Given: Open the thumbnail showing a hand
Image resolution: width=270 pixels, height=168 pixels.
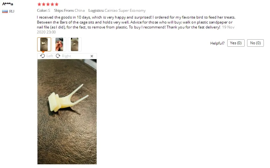Looking at the screenshot, I should click(59, 45).
